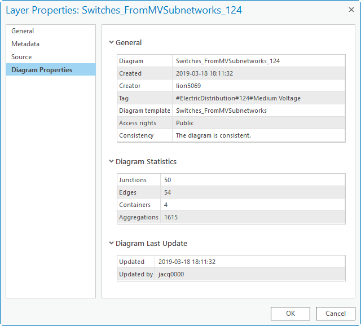Viewport: 361px width, 326px height.
Task: Click the Diagram template value cell
Action: [221, 111]
